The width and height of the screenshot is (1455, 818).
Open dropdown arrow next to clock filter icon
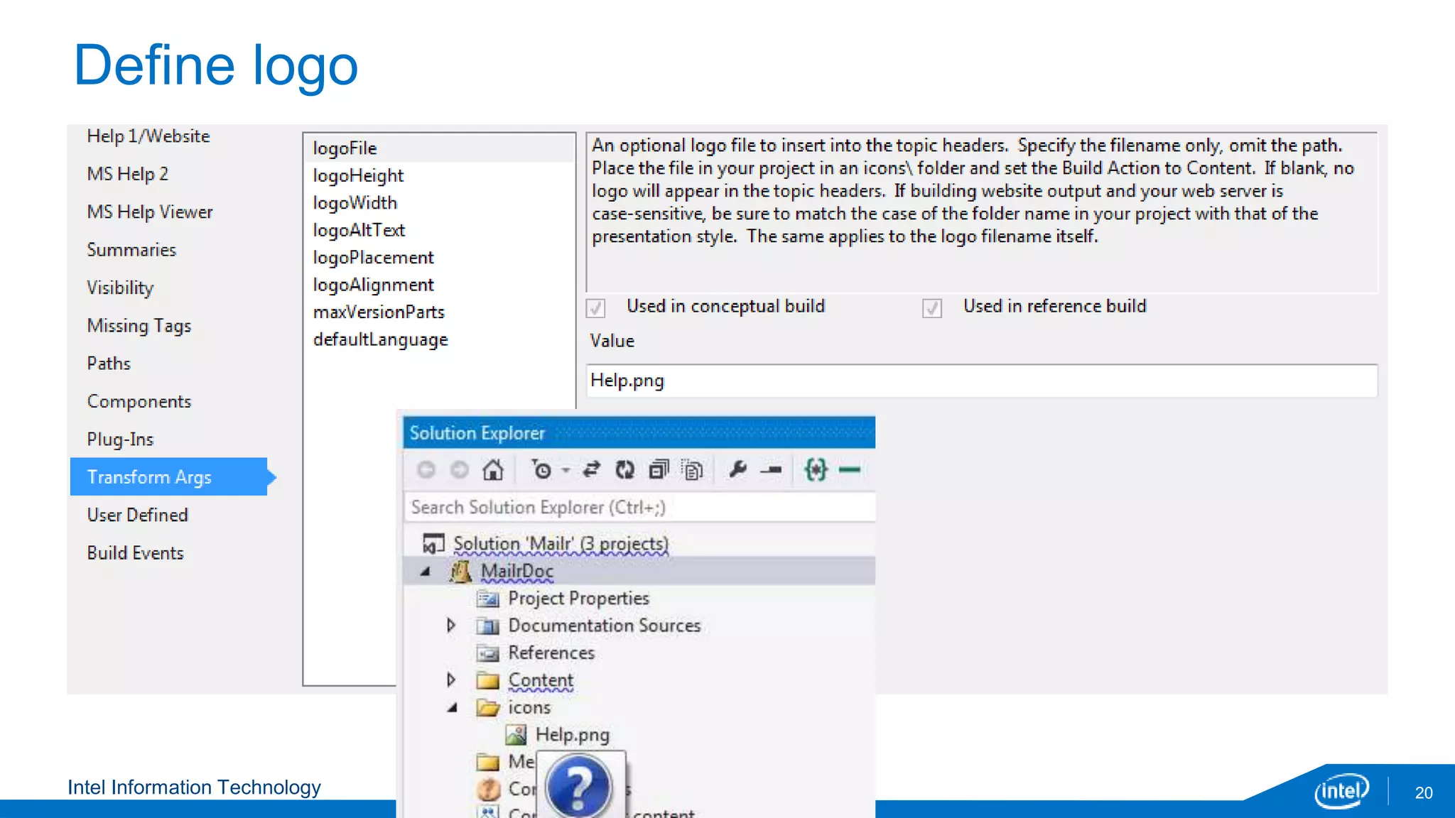tap(566, 470)
